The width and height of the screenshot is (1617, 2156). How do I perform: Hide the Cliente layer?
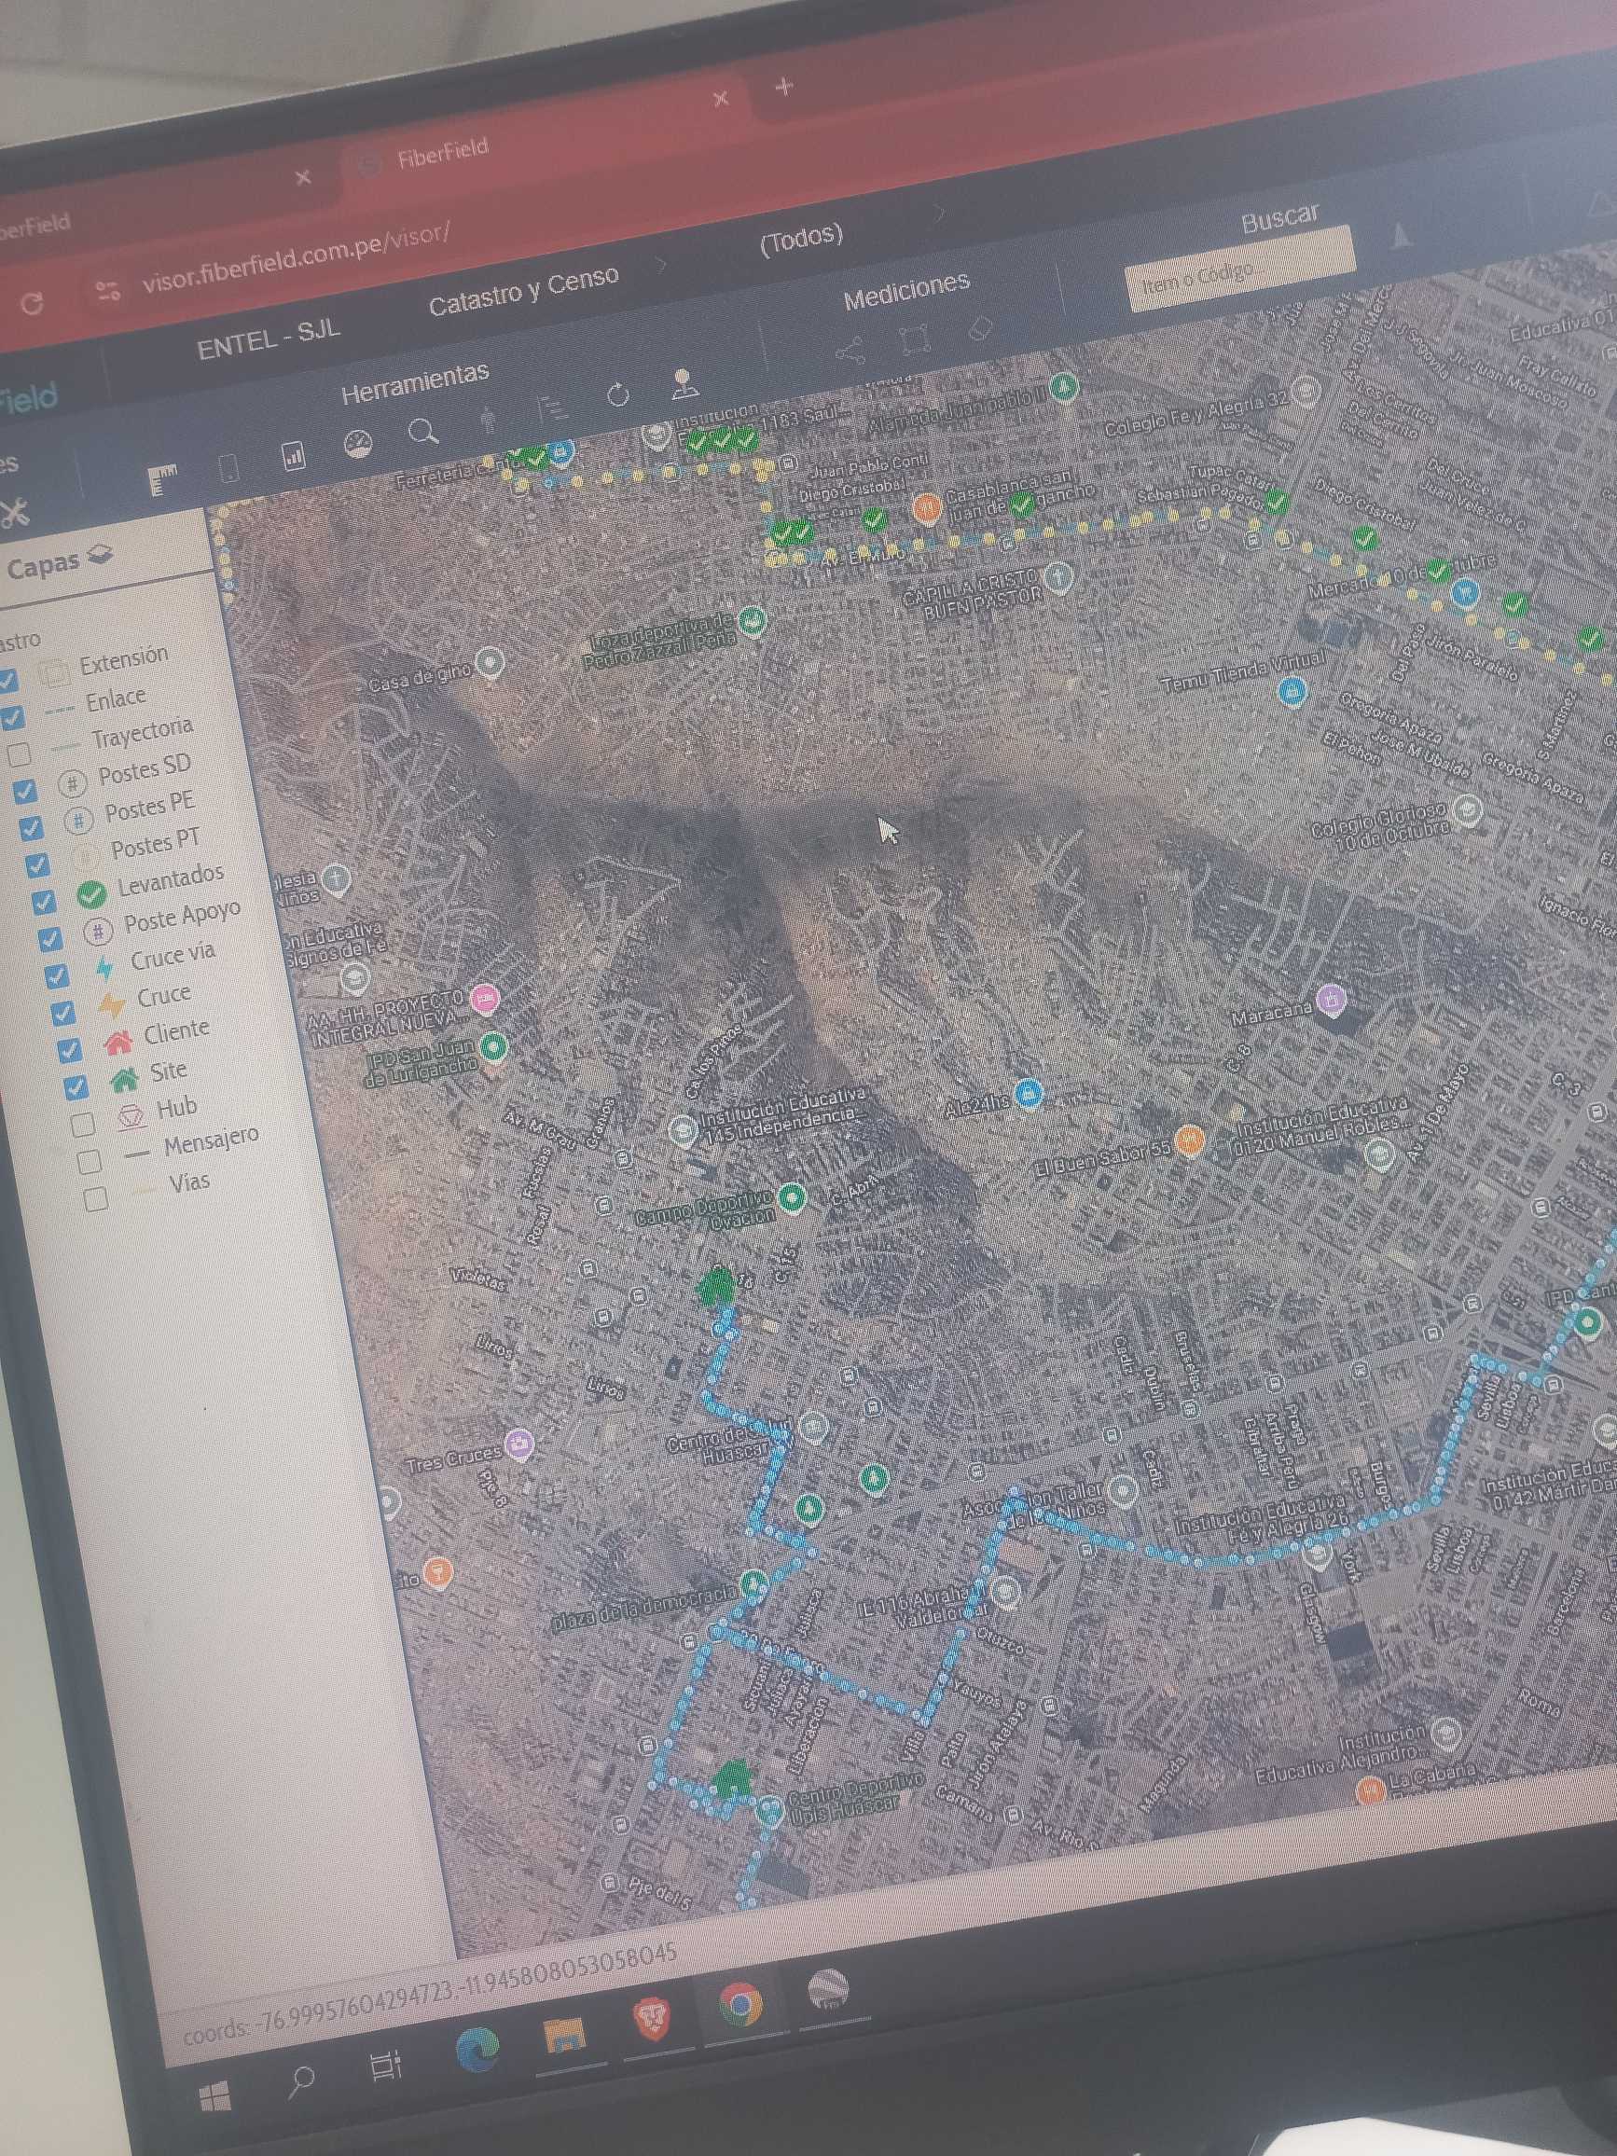click(x=69, y=1050)
